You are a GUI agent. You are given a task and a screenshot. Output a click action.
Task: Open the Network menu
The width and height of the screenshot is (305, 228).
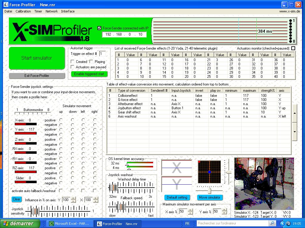tap(52, 11)
